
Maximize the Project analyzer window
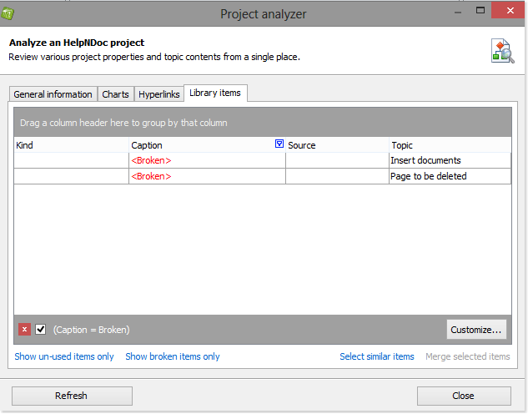[480, 11]
